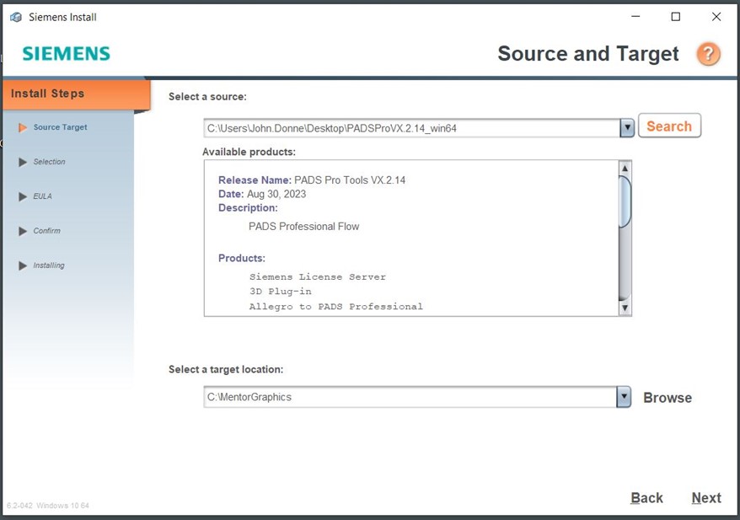Maximize the Siemens Install window
The height and width of the screenshot is (520, 740).
coord(676,17)
